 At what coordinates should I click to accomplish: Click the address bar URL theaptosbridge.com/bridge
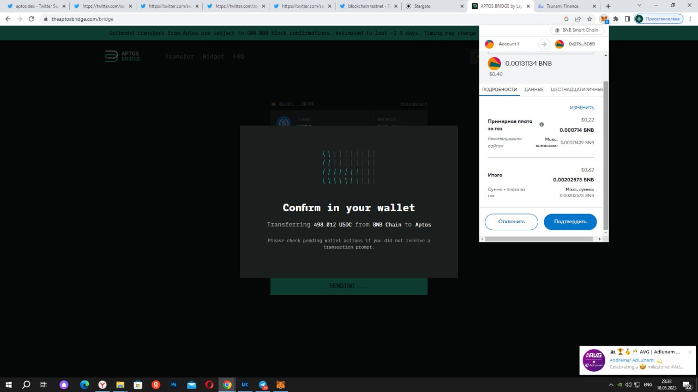[82, 19]
